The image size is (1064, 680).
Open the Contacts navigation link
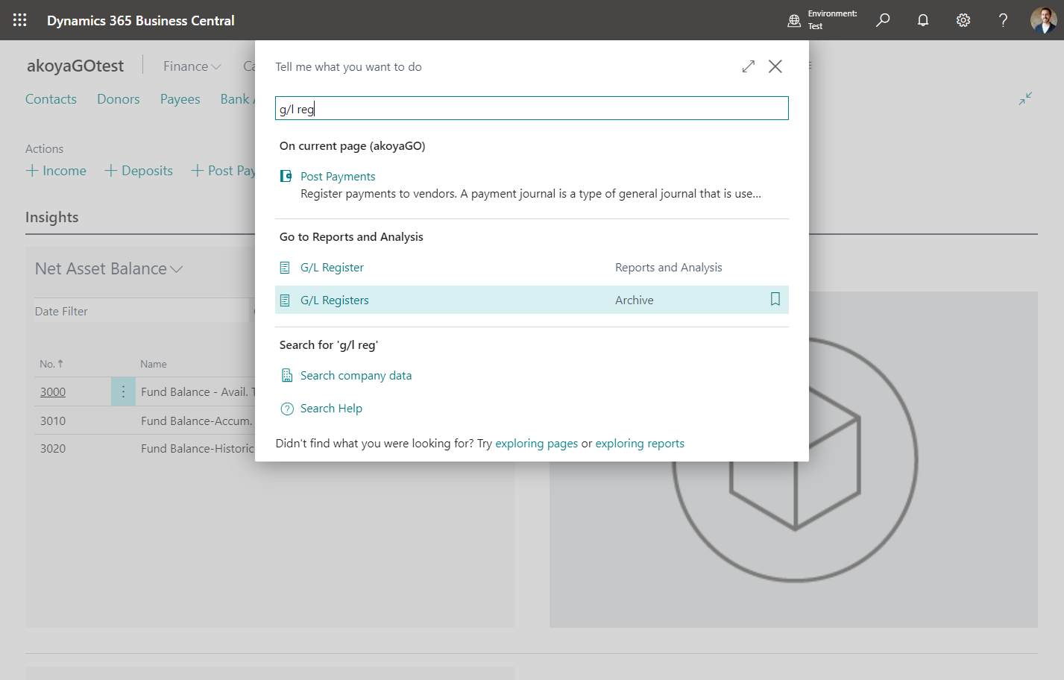point(51,99)
